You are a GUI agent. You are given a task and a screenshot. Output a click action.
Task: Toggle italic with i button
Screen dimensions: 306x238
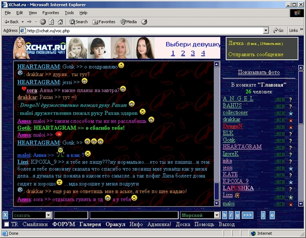(x=231, y=215)
